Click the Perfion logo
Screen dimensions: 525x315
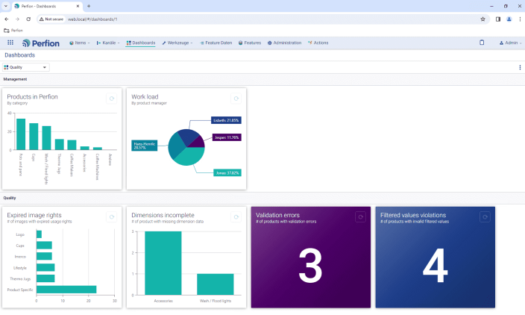pyautogui.click(x=41, y=43)
